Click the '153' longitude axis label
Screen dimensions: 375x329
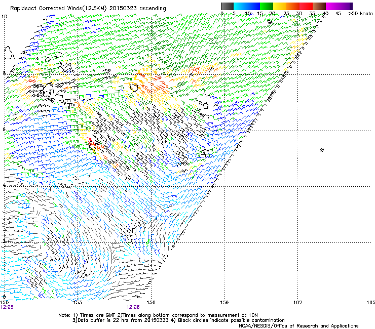78,303
